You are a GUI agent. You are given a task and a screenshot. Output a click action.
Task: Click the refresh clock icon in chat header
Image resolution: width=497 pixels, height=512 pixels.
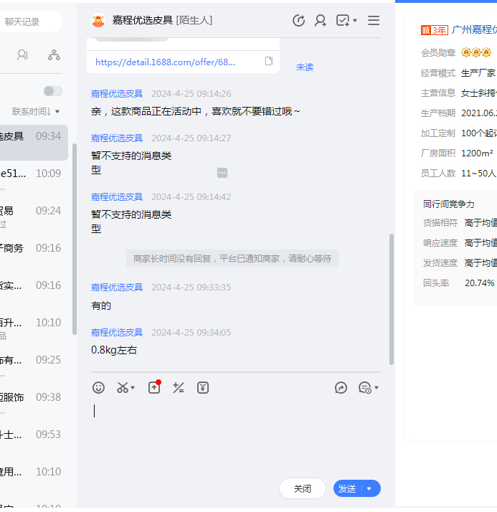click(299, 21)
